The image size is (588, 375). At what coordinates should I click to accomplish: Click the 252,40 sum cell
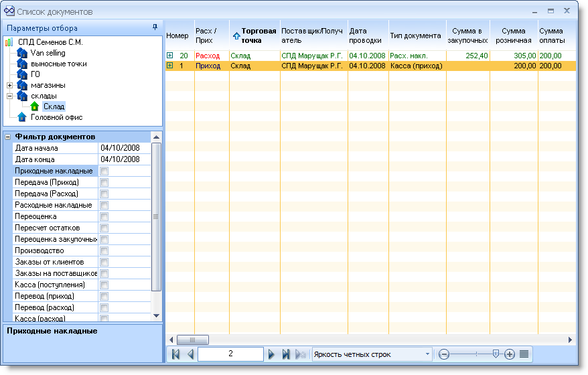coord(468,56)
